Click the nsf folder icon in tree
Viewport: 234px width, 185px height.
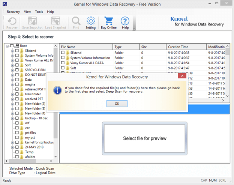[x=22, y=123]
